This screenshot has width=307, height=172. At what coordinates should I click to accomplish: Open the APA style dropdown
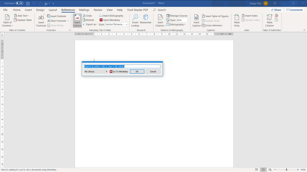187,20
